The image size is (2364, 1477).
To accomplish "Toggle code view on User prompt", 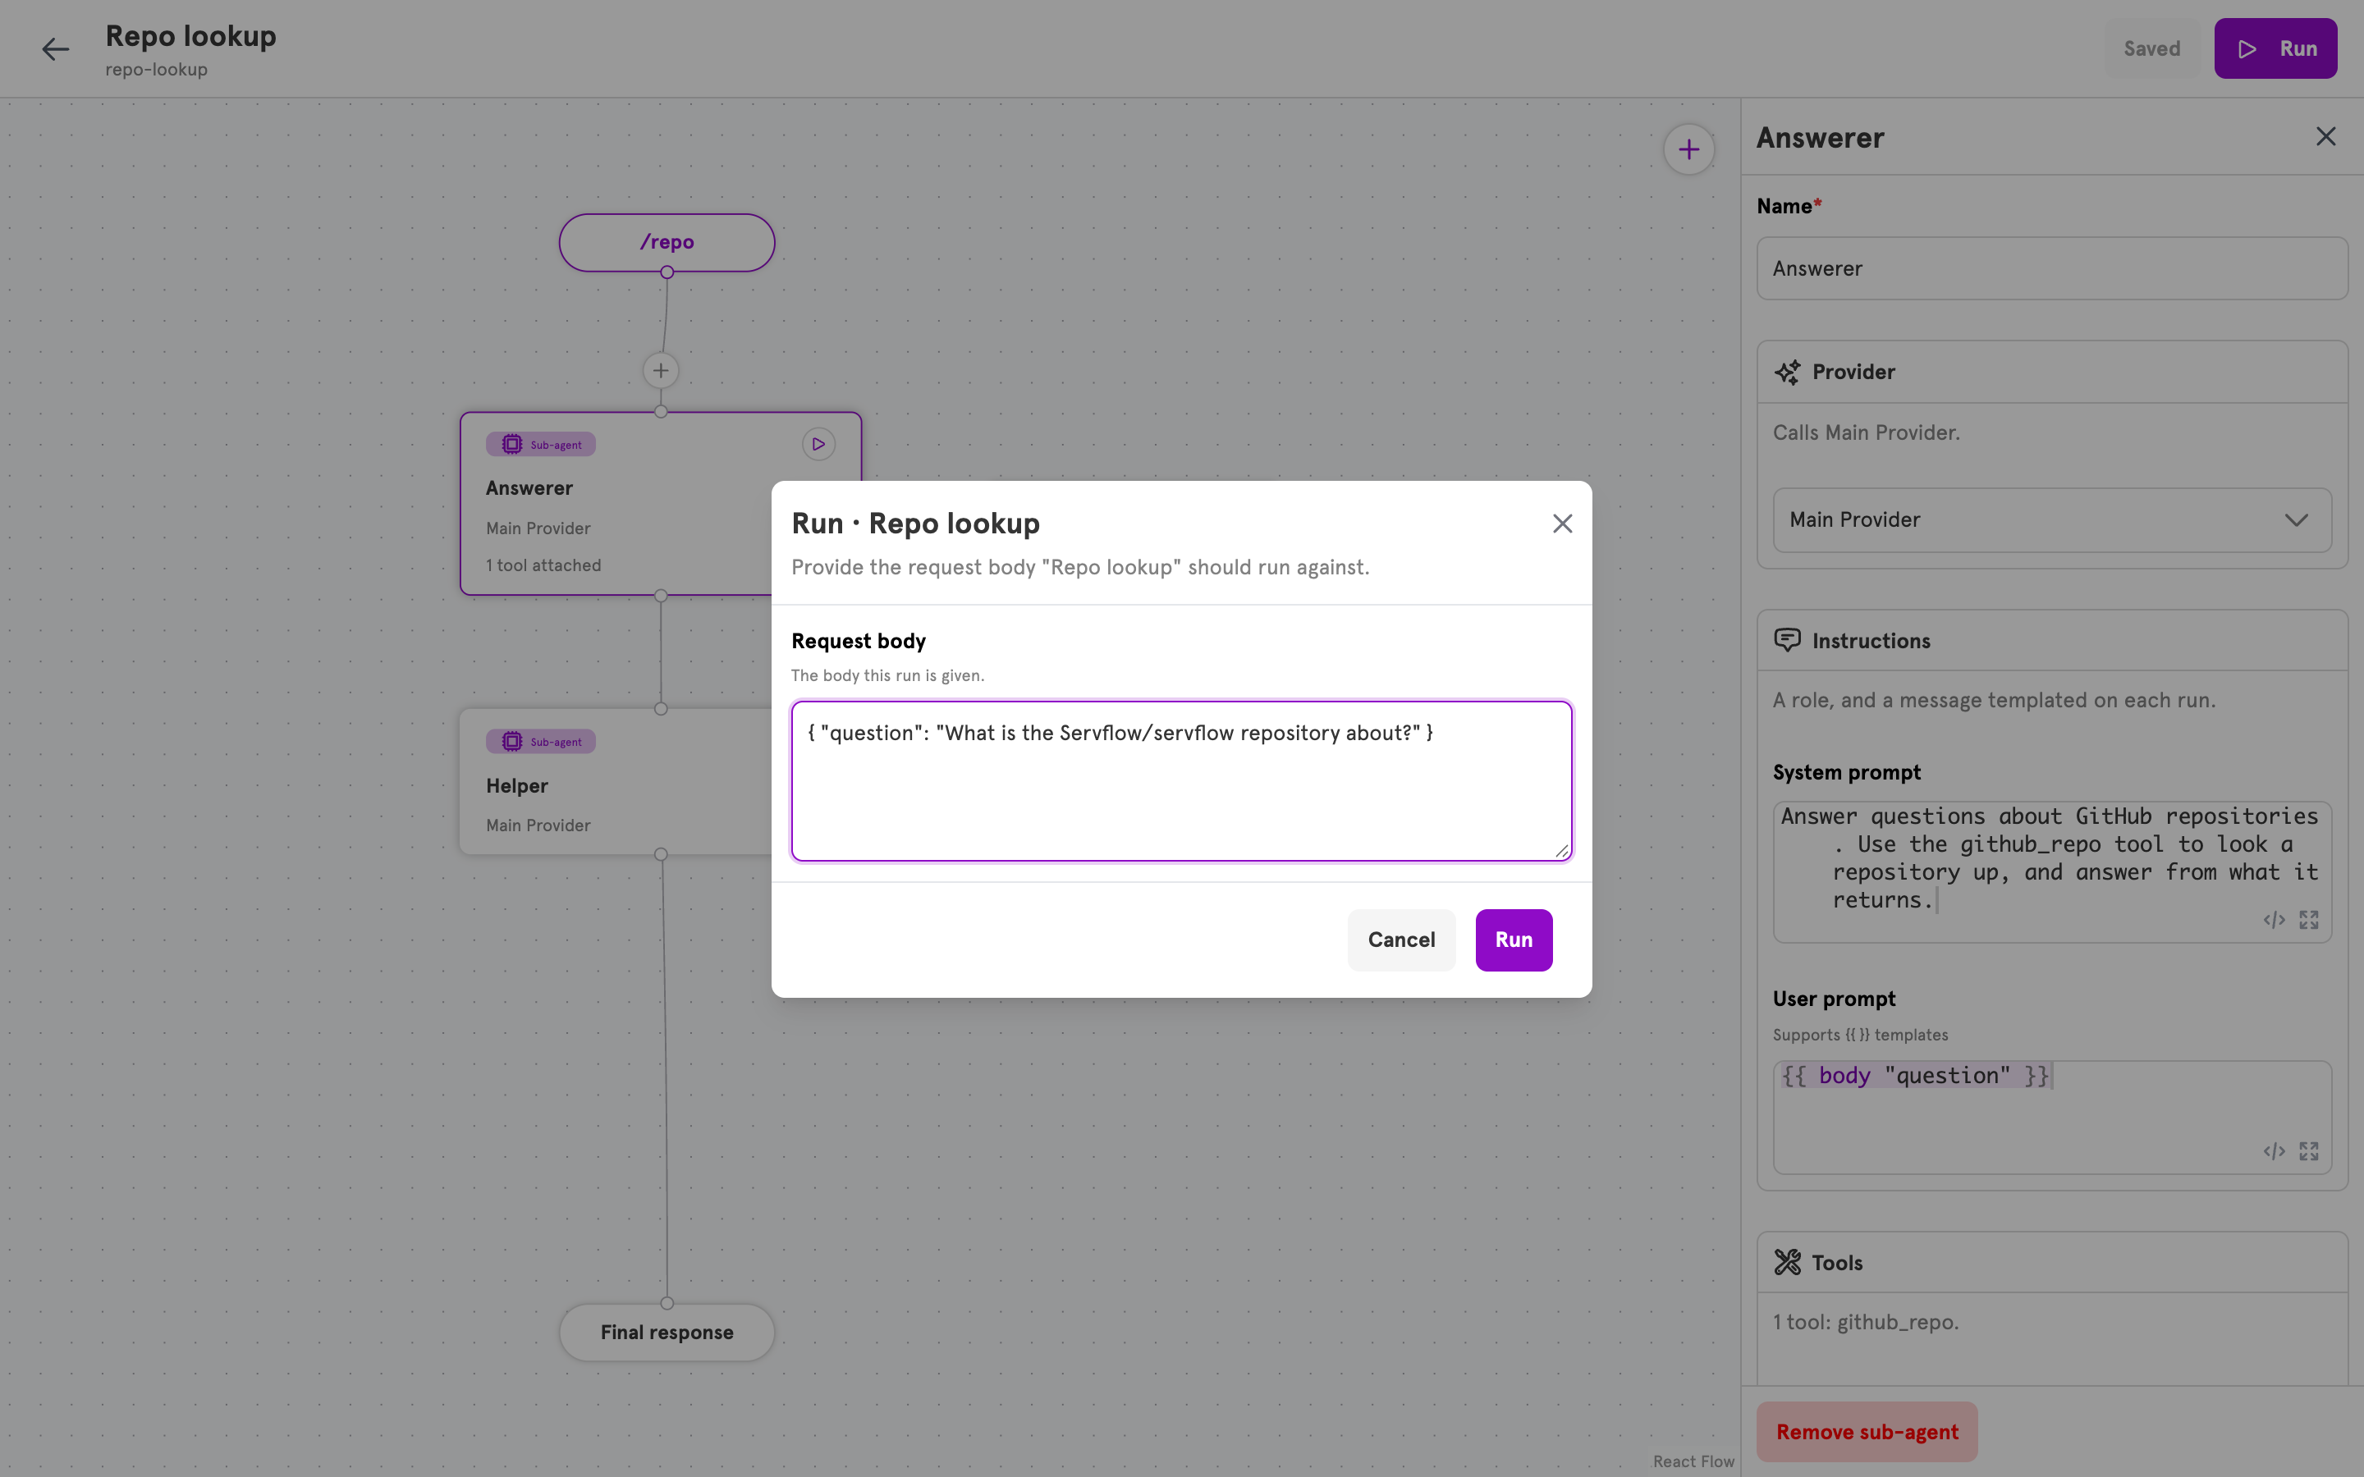I will (x=2275, y=1152).
